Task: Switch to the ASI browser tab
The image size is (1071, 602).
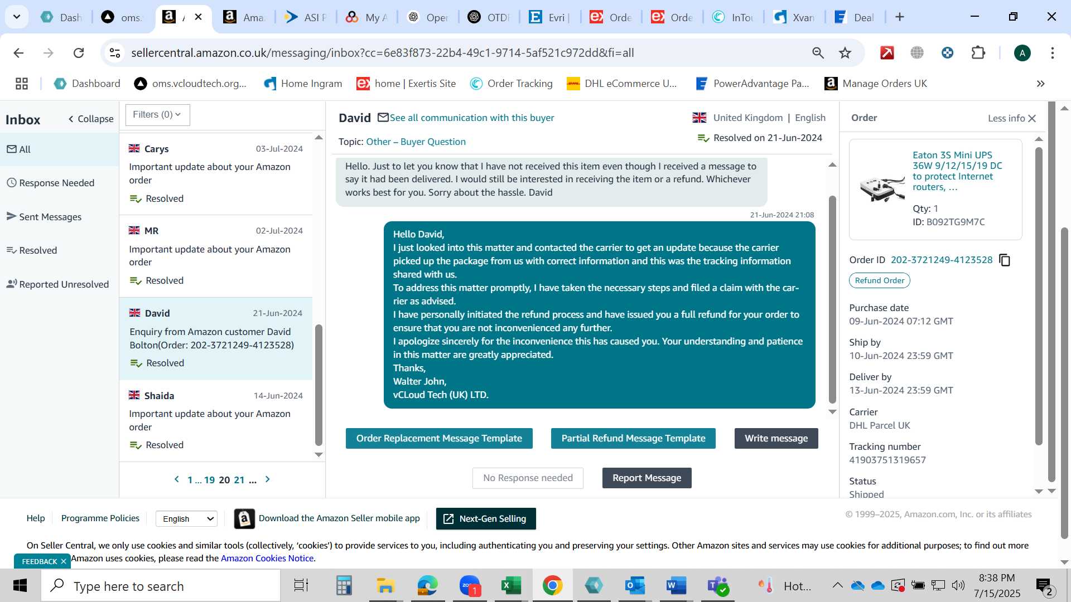Action: [x=306, y=17]
